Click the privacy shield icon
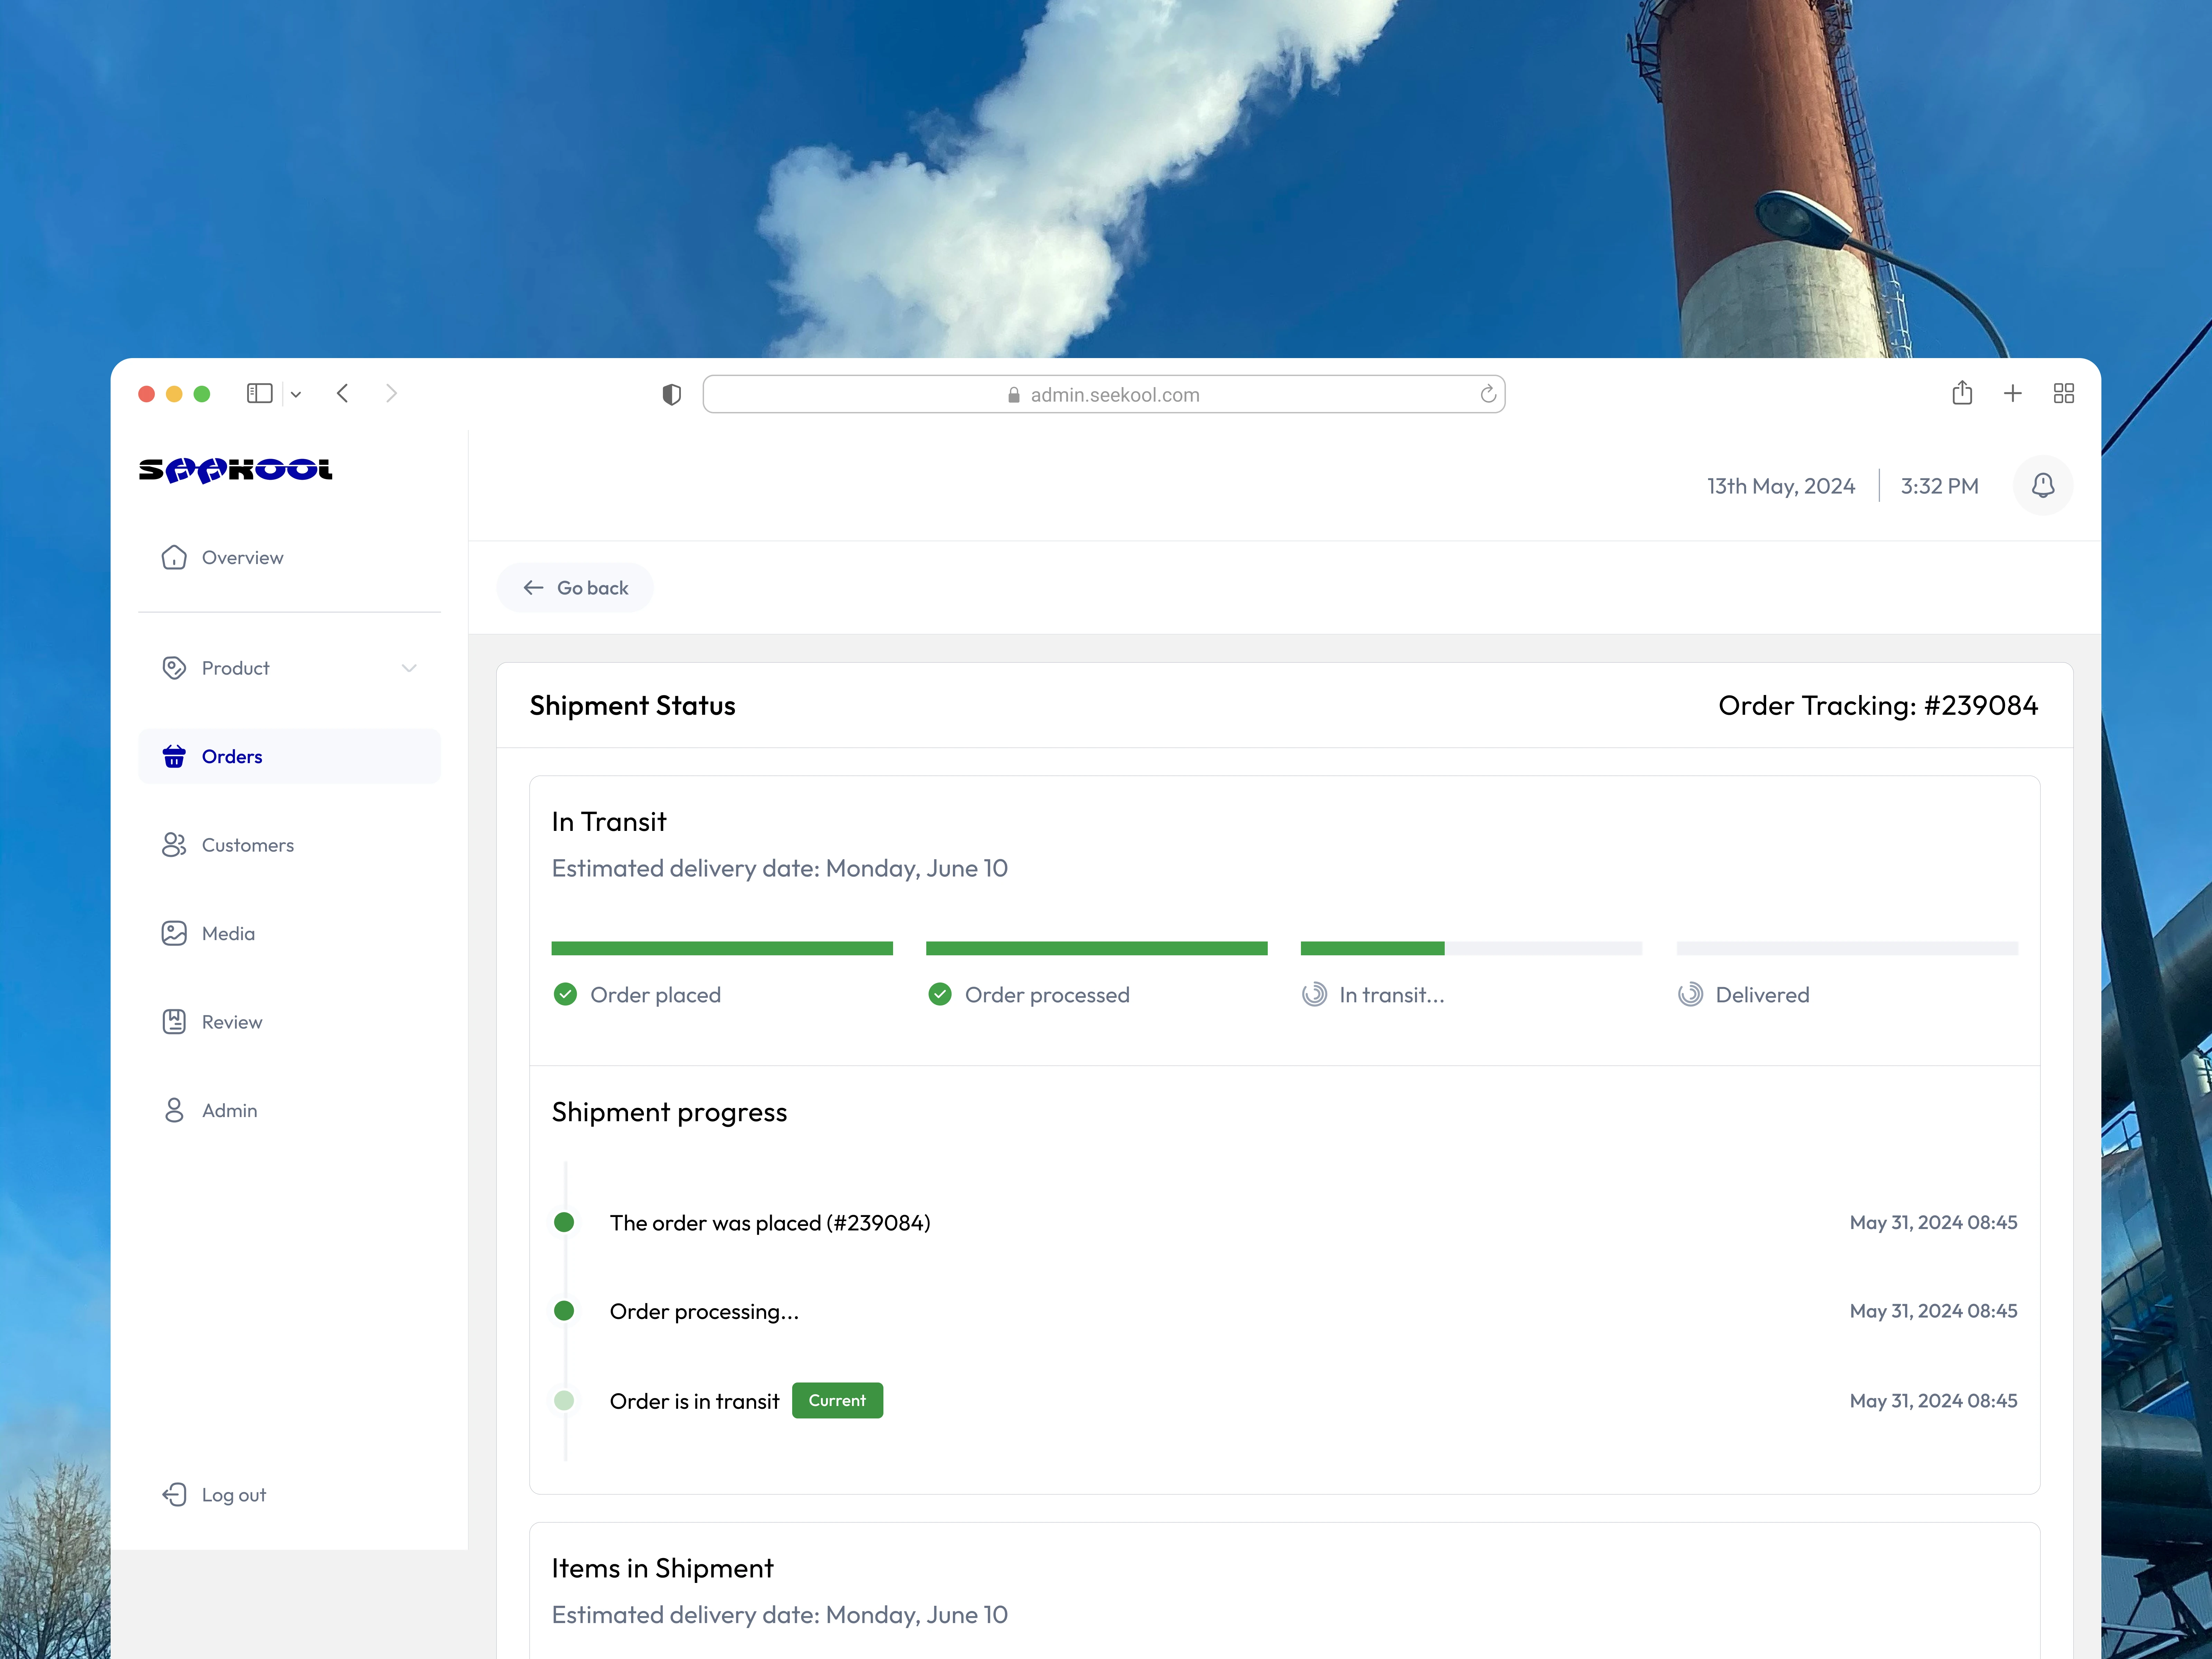Image resolution: width=2212 pixels, height=1659 pixels. point(672,395)
